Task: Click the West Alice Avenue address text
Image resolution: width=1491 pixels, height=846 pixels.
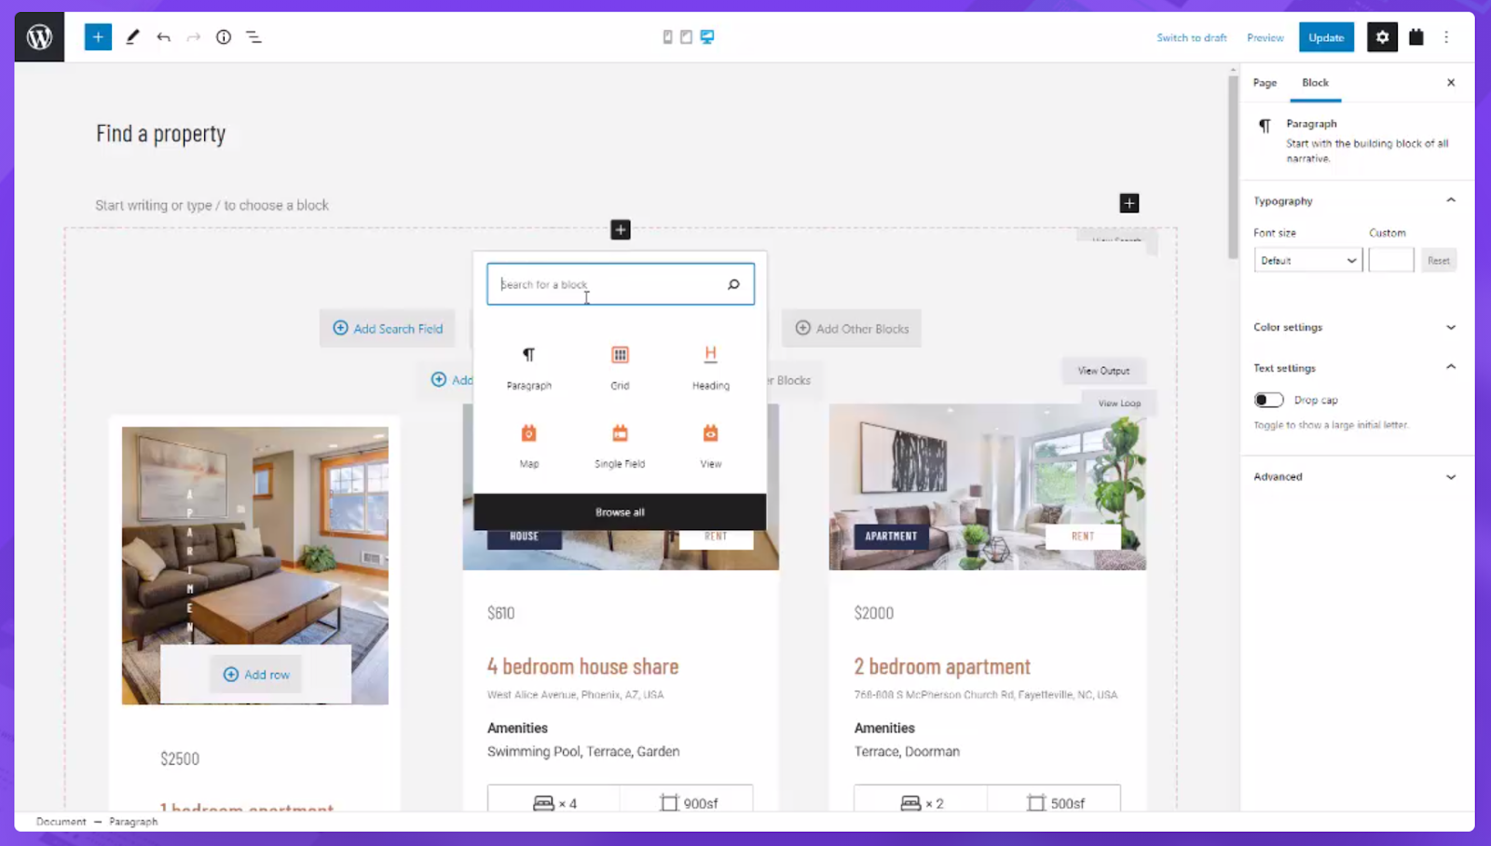Action: (x=575, y=695)
